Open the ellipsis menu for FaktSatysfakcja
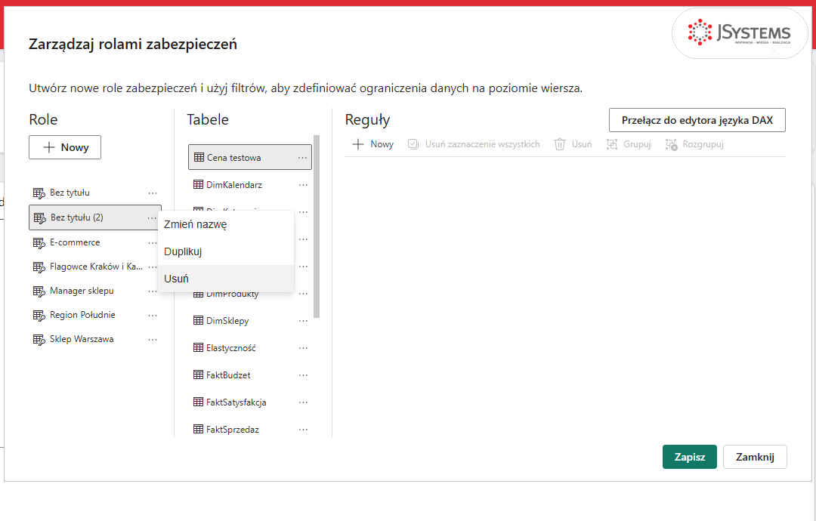Image resolution: width=816 pixels, height=521 pixels. click(304, 402)
